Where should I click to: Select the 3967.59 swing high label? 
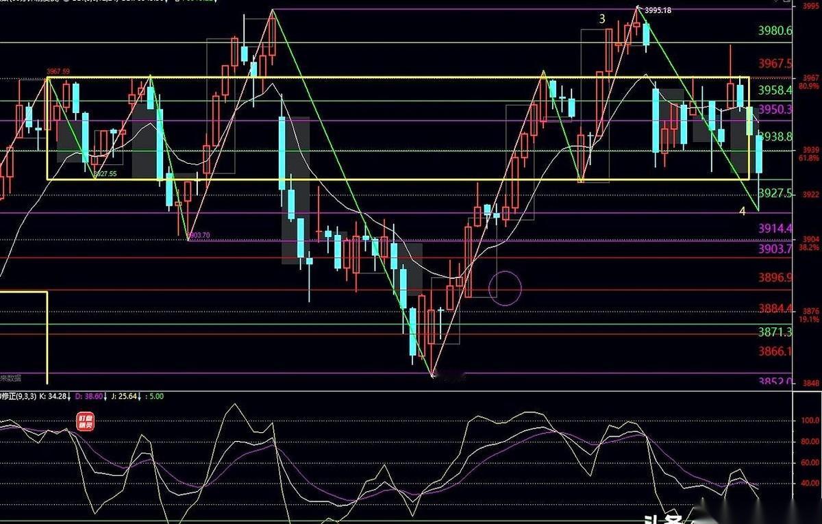pos(58,71)
